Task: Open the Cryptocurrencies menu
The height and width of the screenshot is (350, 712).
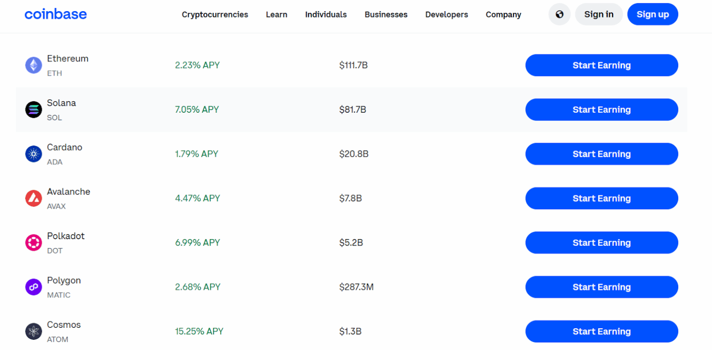Action: [215, 14]
